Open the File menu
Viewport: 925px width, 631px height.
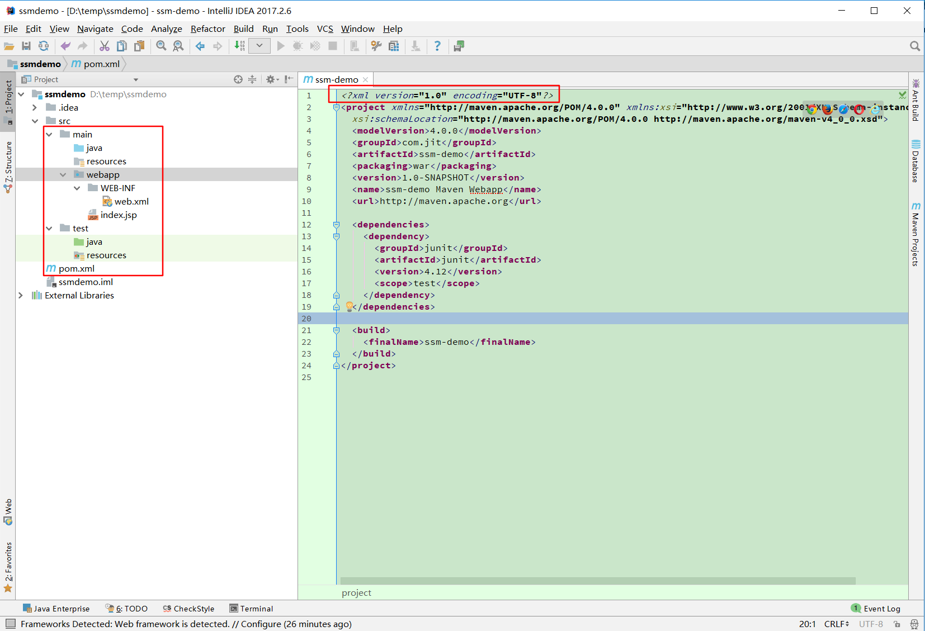click(x=11, y=29)
